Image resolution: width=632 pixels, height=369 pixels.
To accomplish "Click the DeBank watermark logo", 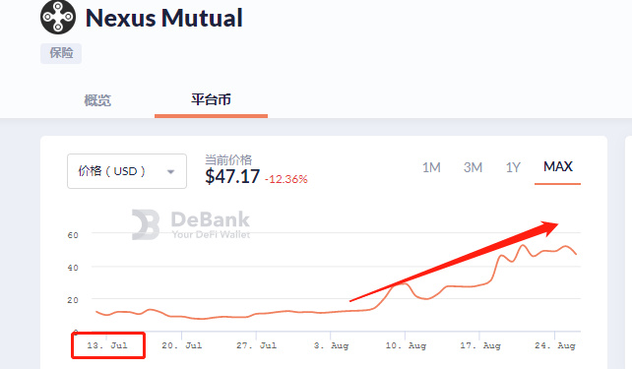I will tap(191, 224).
